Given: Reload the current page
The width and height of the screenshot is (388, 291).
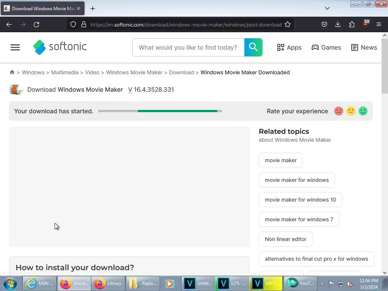Looking at the screenshot, I should point(36,25).
